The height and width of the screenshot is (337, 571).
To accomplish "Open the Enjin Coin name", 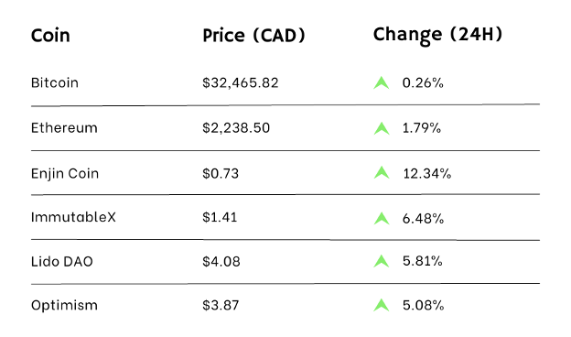I will click(65, 173).
